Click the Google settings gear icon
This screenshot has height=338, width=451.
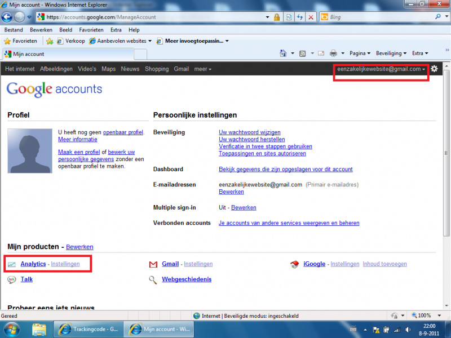[x=434, y=69]
